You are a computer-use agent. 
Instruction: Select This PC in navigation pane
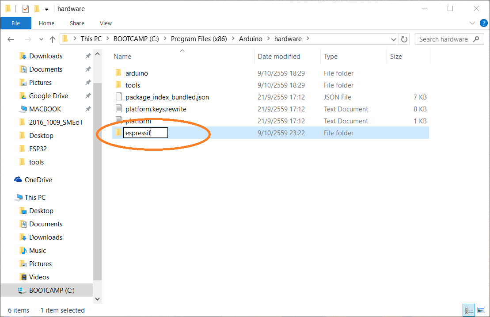pos(35,198)
